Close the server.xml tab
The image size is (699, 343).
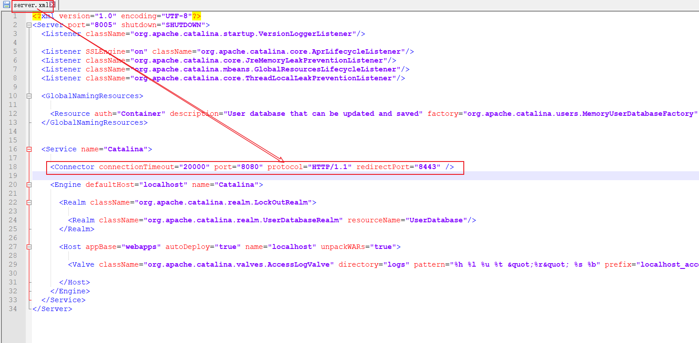click(x=52, y=5)
